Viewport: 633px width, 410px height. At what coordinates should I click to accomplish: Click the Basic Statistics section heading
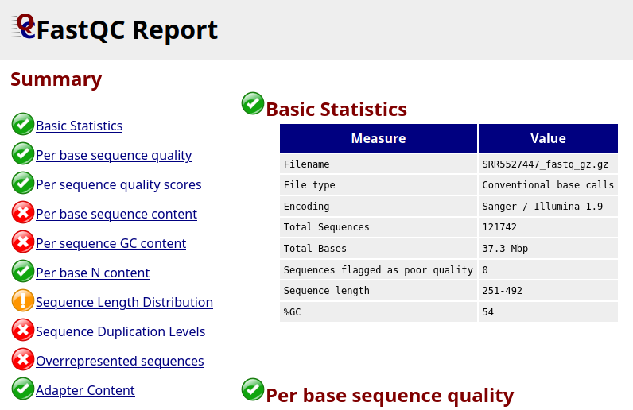(x=336, y=110)
